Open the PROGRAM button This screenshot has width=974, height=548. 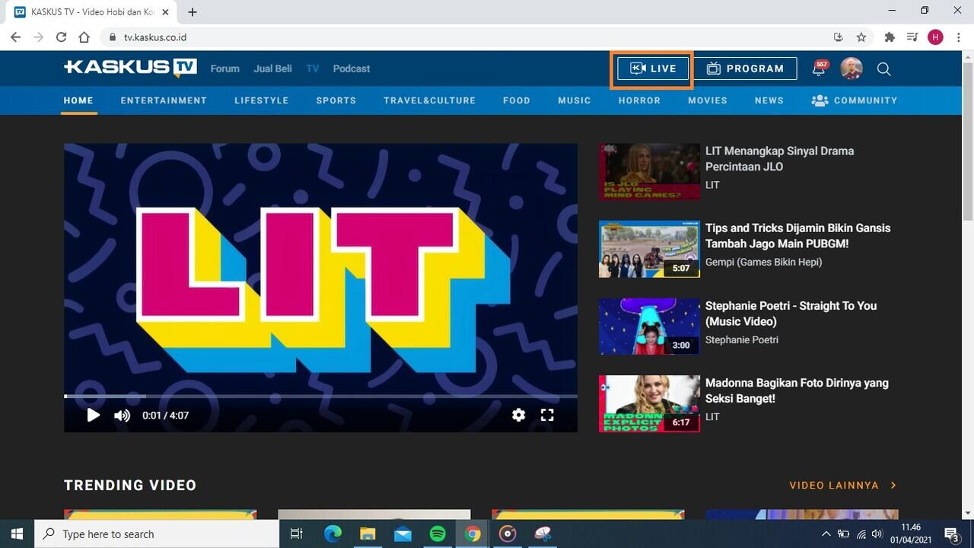[746, 68]
